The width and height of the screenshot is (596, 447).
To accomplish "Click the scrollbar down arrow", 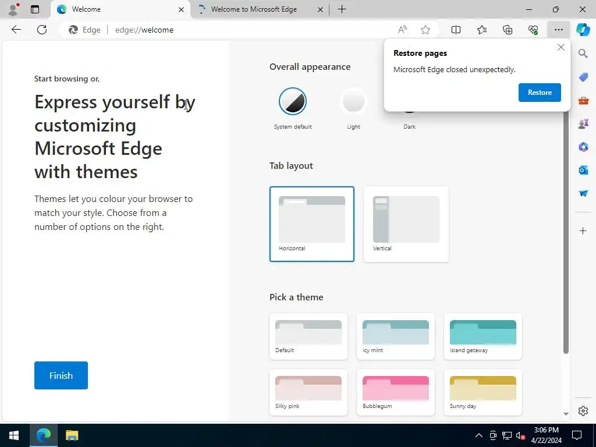I will pyautogui.click(x=566, y=414).
